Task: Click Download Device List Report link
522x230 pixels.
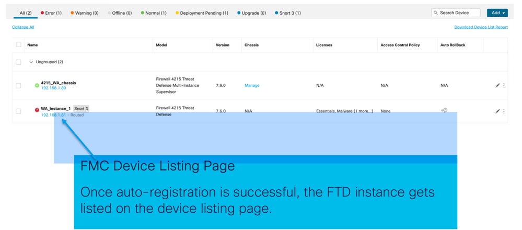Action: pos(481,27)
